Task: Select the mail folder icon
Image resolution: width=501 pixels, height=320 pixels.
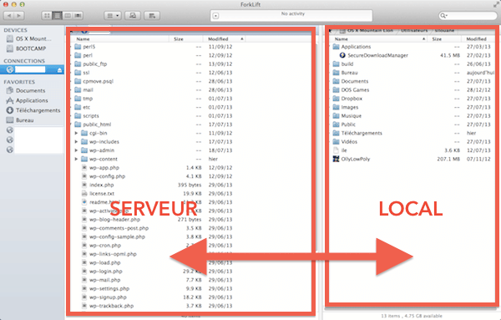Action: click(78, 90)
